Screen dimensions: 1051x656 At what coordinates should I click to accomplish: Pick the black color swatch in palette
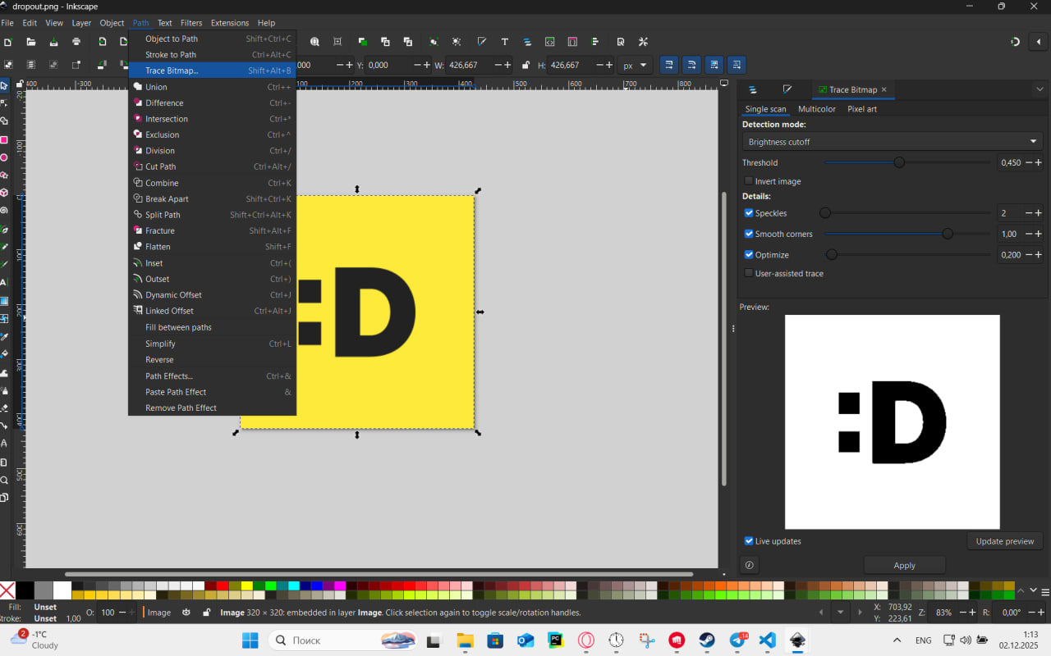coord(25,590)
